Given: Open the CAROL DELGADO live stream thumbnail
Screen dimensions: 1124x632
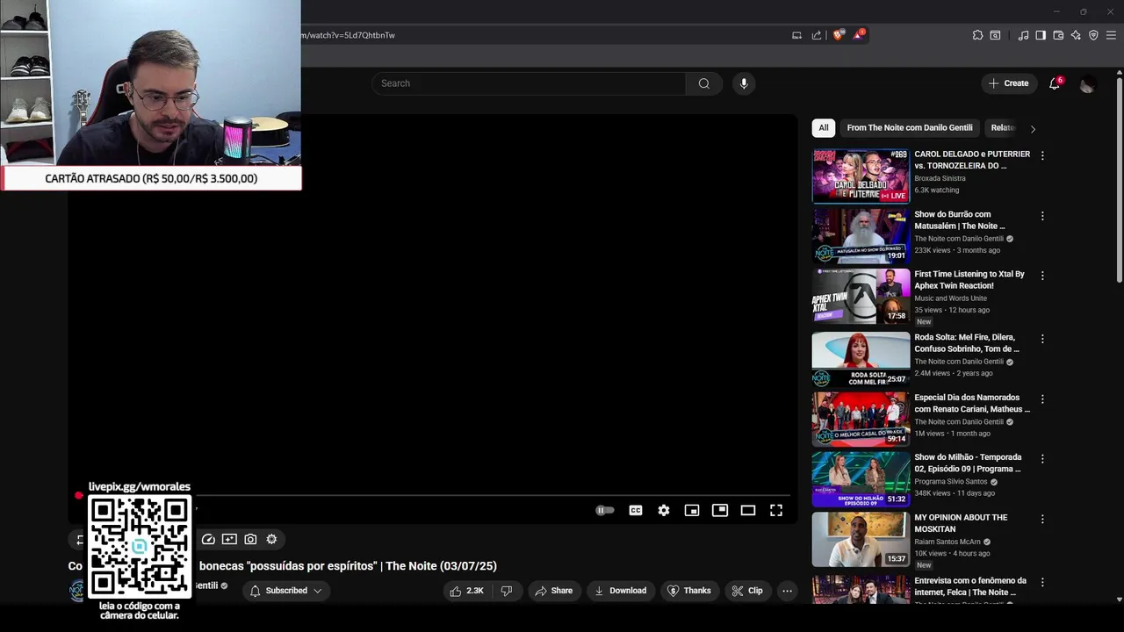Looking at the screenshot, I should [861, 176].
